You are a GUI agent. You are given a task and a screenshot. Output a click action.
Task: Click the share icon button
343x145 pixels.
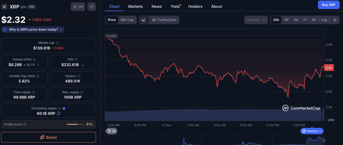click(x=91, y=7)
